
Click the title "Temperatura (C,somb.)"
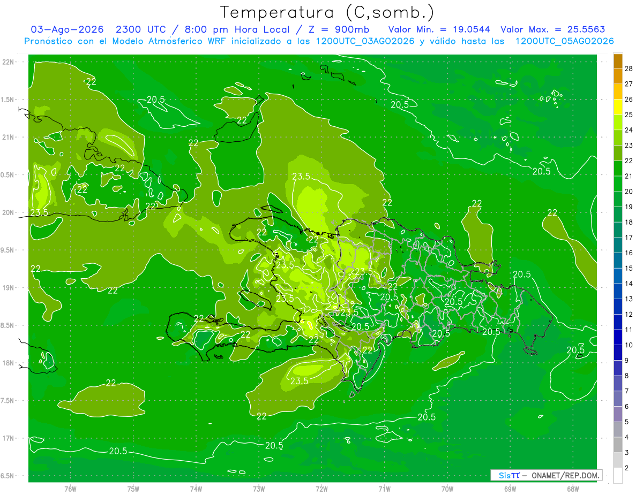(327, 12)
